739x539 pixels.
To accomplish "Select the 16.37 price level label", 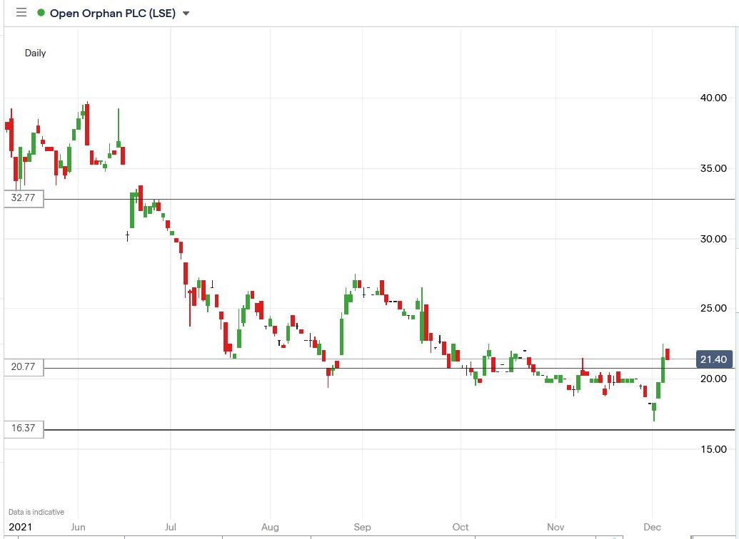I will pos(23,428).
